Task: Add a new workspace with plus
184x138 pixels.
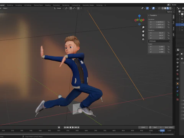Action: pos(105,5)
